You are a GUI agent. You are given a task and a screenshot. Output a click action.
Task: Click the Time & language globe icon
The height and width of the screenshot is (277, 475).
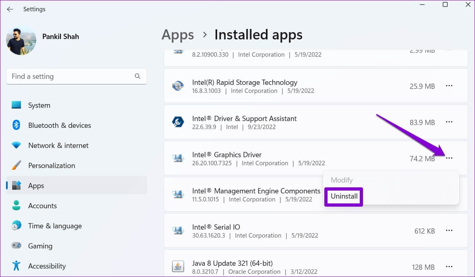(17, 226)
